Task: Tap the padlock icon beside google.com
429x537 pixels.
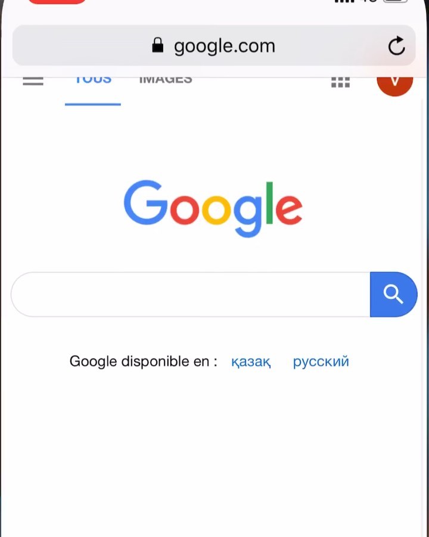Action: click(x=158, y=45)
